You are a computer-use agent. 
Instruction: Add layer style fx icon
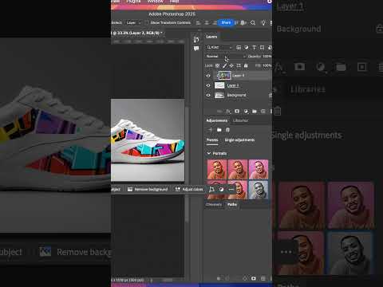coord(228,111)
